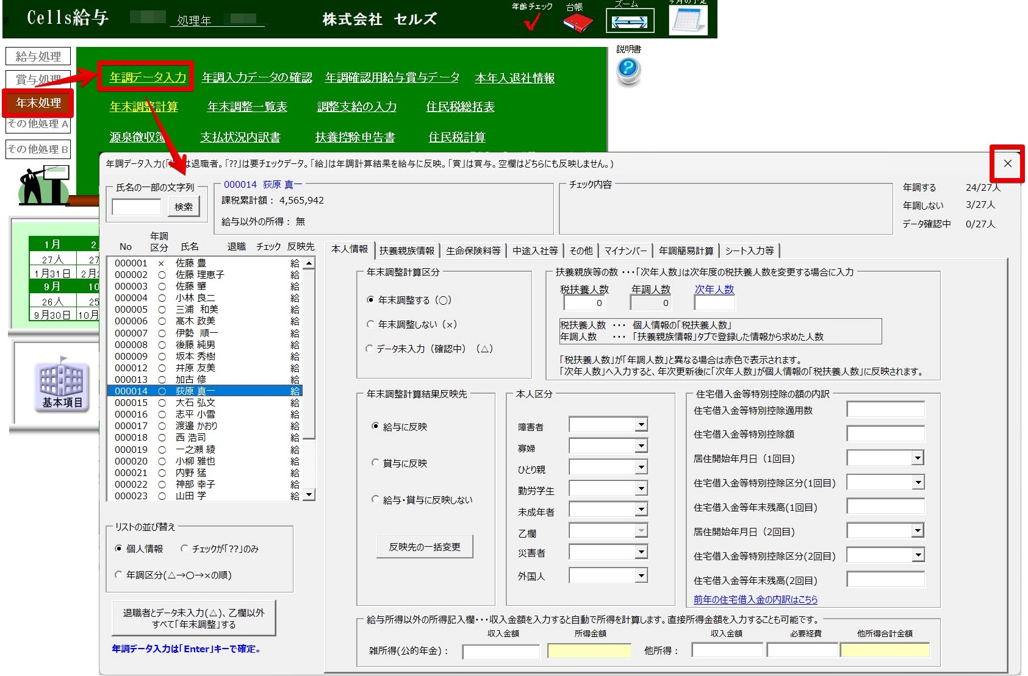Click the red age check checkmark icon
1028x676 pixels.
(531, 23)
